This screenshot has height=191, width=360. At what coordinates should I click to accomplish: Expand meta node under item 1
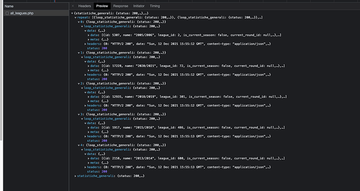pos(88,70)
